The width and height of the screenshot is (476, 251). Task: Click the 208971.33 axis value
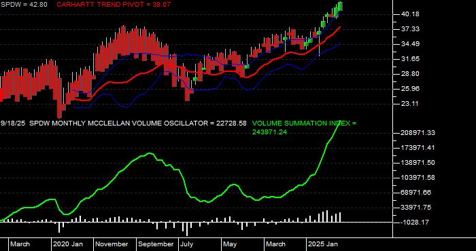click(x=418, y=132)
